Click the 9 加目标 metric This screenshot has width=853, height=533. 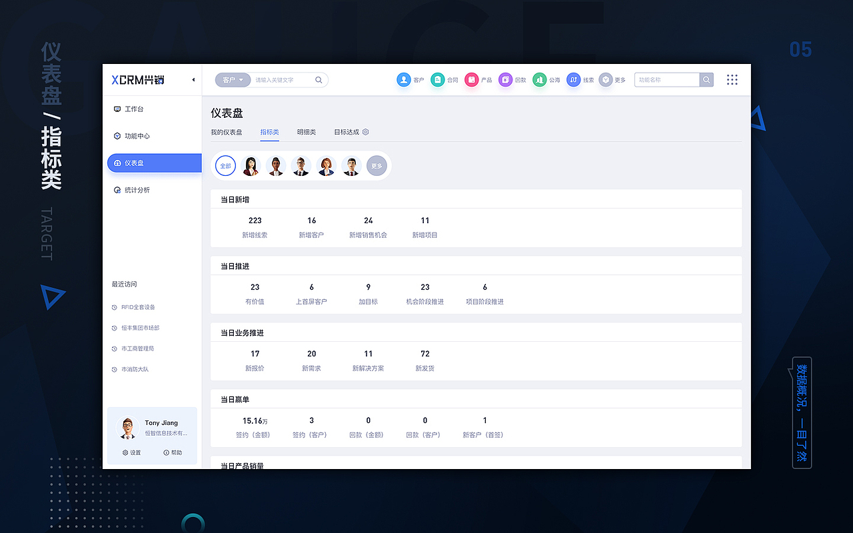(368, 294)
